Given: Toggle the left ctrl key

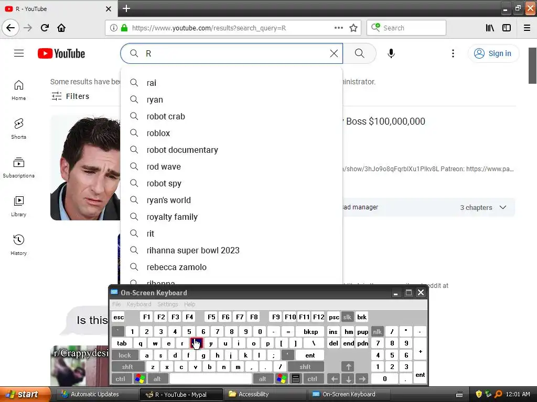Looking at the screenshot, I should (x=120, y=379).
